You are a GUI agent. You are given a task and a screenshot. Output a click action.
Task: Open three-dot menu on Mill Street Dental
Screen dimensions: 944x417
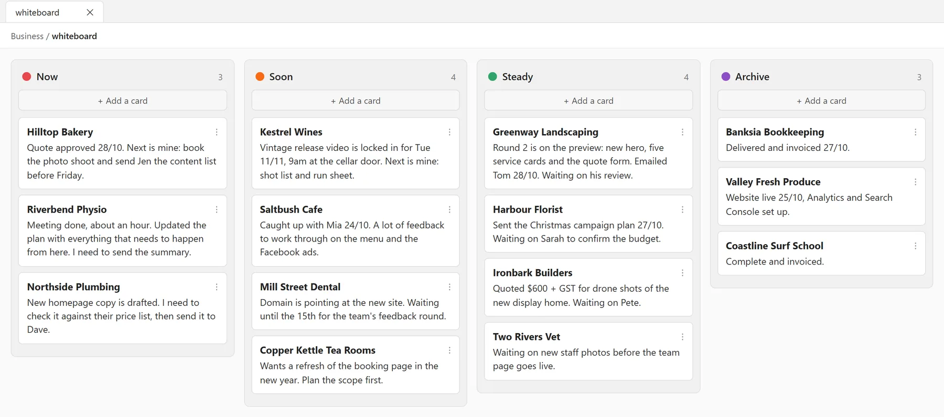(449, 287)
